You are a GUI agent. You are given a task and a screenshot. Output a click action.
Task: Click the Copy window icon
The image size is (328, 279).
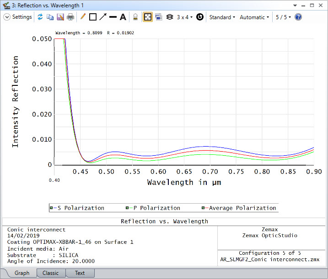[x=50, y=17]
